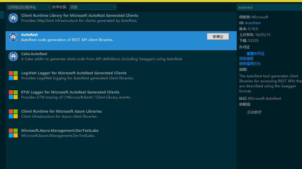Select ETW Logger for Microsoft AutoRest title
The width and height of the screenshot is (302, 169).
tap(70, 92)
